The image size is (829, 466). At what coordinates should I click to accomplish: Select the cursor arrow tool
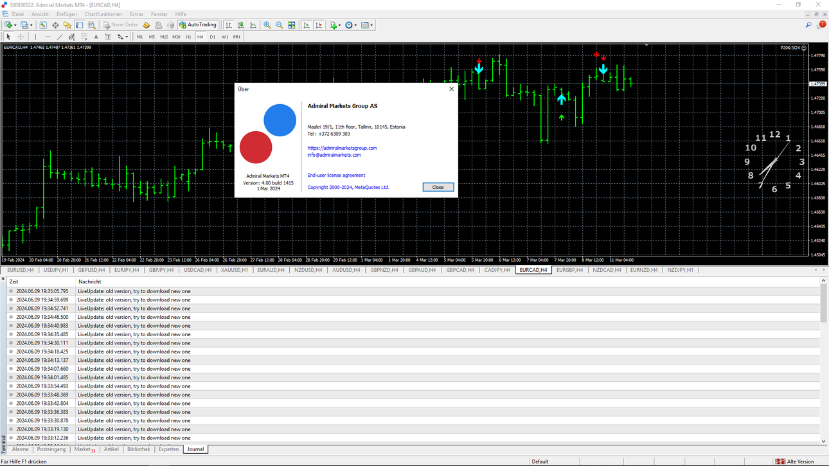(x=8, y=37)
